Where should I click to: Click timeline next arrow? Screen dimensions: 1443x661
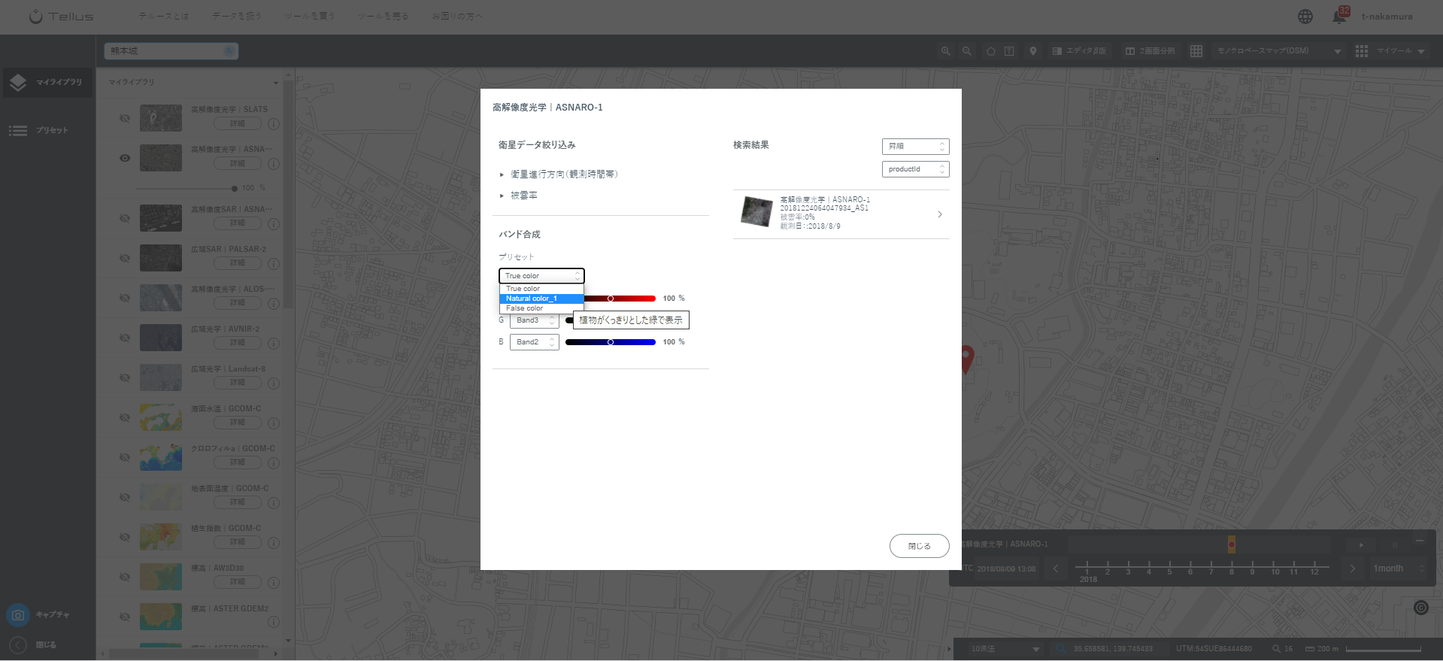(x=1352, y=569)
